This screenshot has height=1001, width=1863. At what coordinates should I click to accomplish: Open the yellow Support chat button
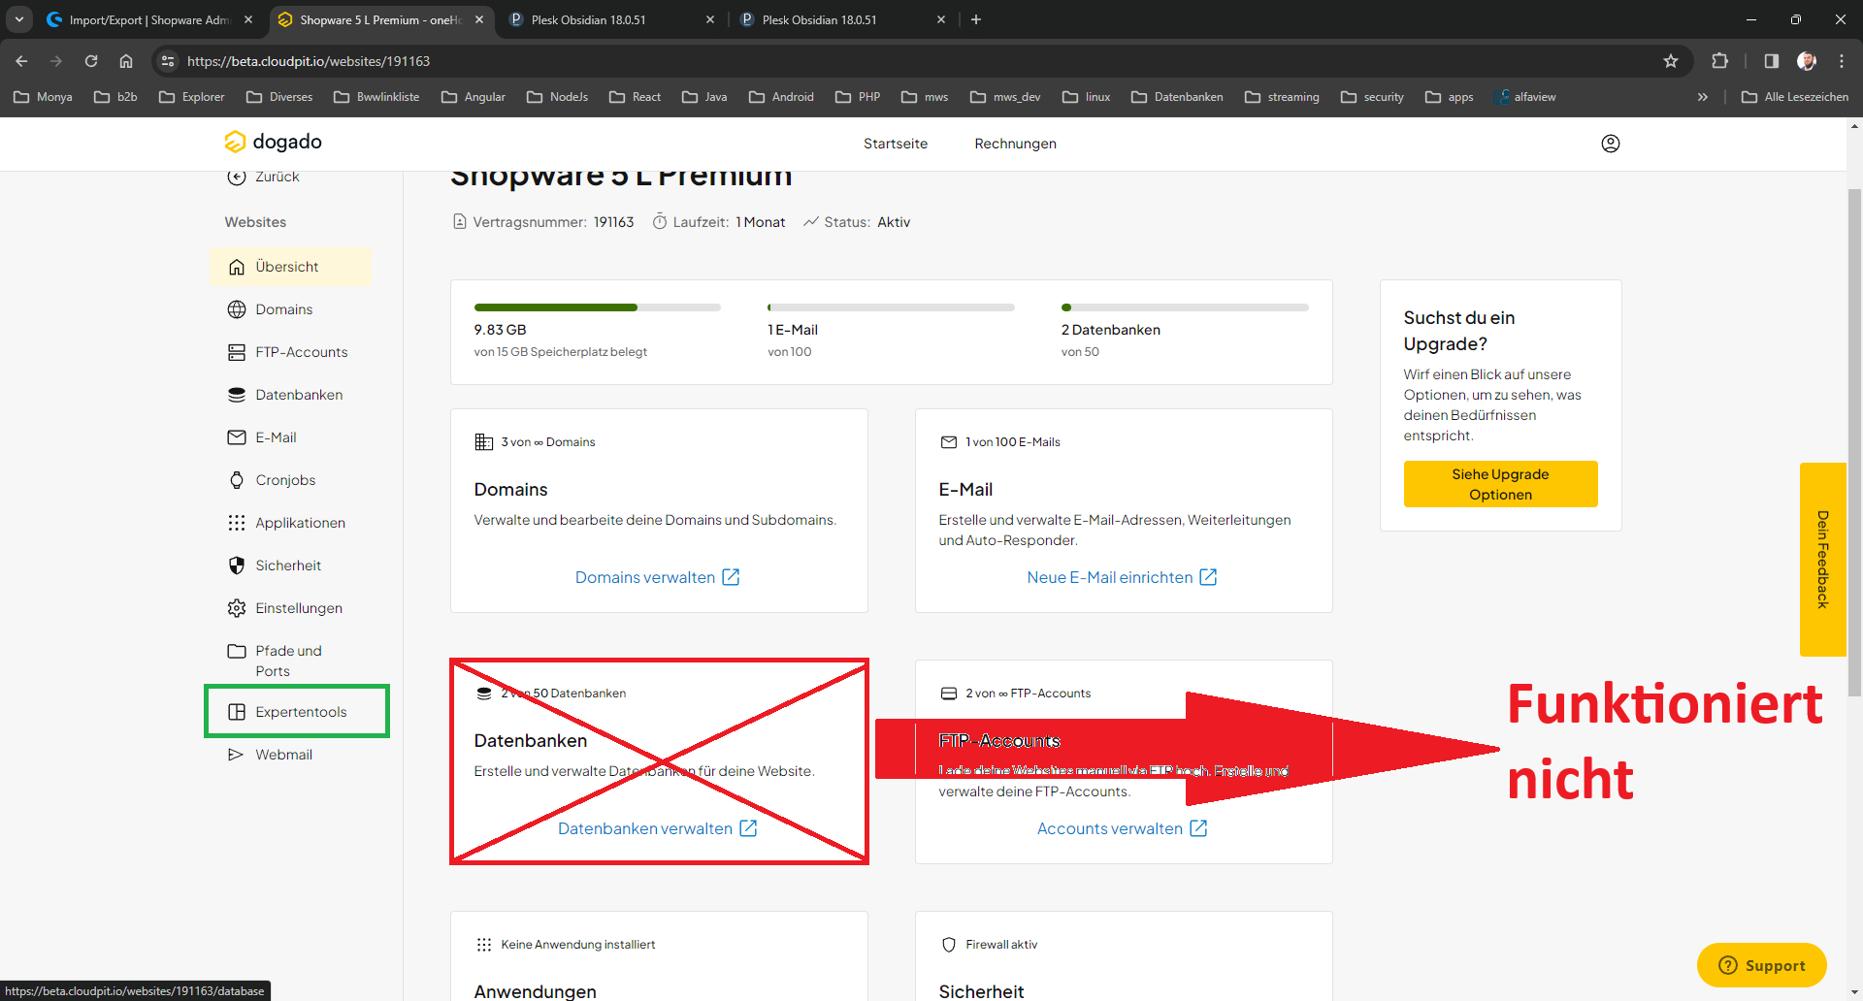pyautogui.click(x=1761, y=965)
